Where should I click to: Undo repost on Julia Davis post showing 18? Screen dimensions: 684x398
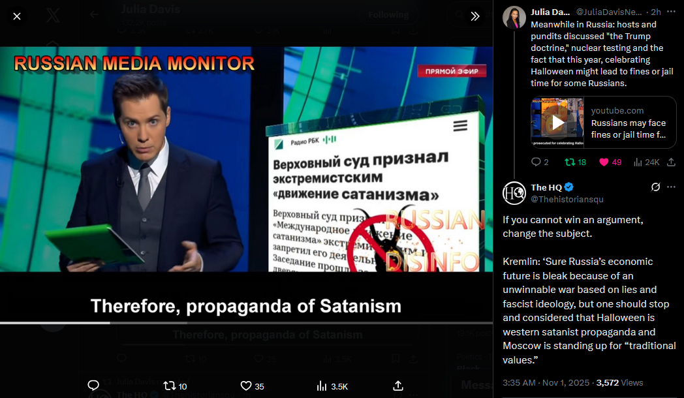(x=576, y=162)
